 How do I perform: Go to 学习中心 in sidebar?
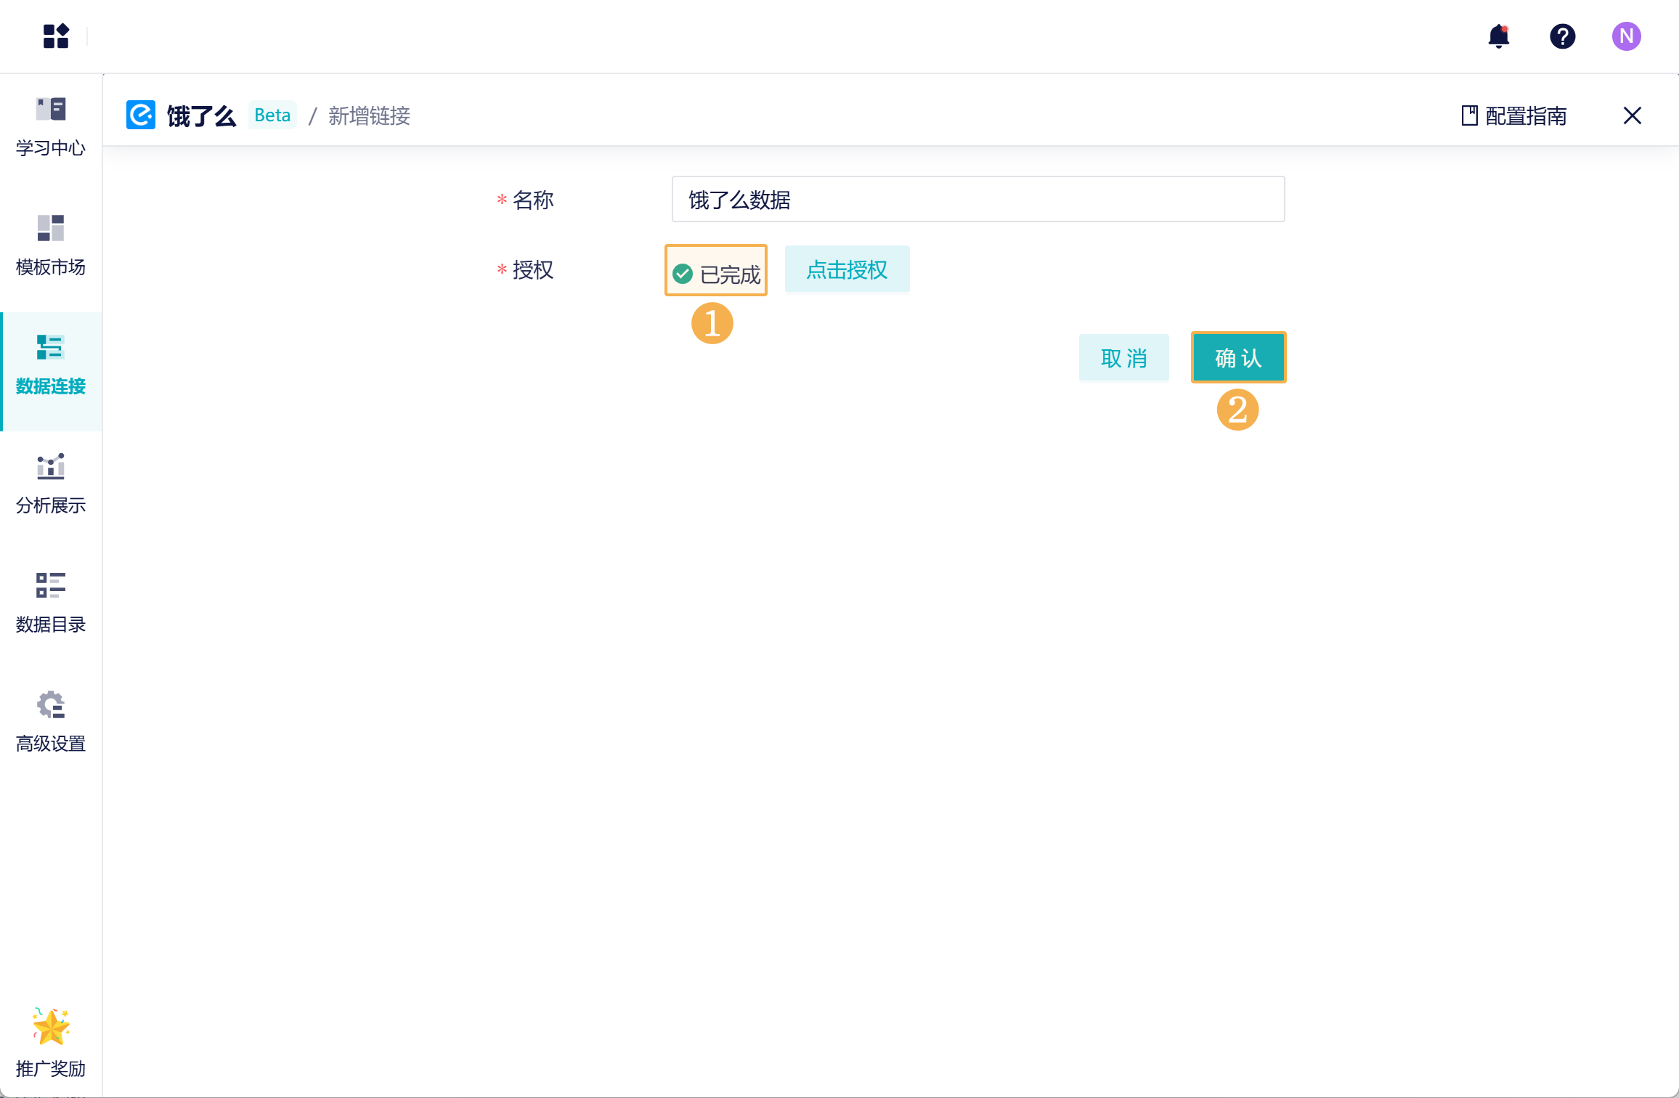point(51,126)
